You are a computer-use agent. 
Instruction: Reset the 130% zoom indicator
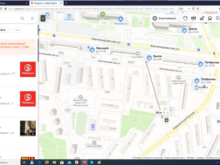pos(180,9)
